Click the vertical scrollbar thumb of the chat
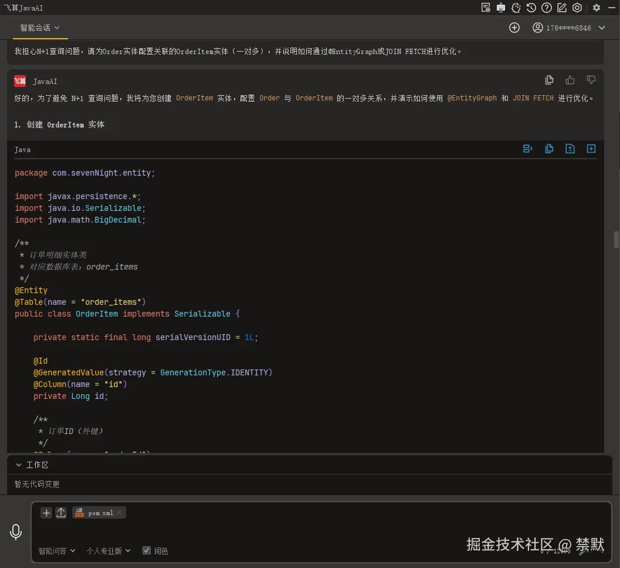The height and width of the screenshot is (568, 620). 616,240
